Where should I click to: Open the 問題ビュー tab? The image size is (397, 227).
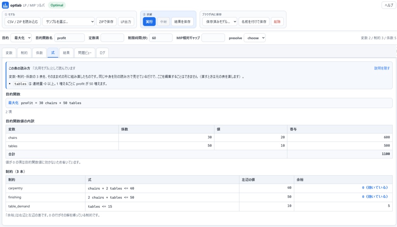click(x=85, y=53)
